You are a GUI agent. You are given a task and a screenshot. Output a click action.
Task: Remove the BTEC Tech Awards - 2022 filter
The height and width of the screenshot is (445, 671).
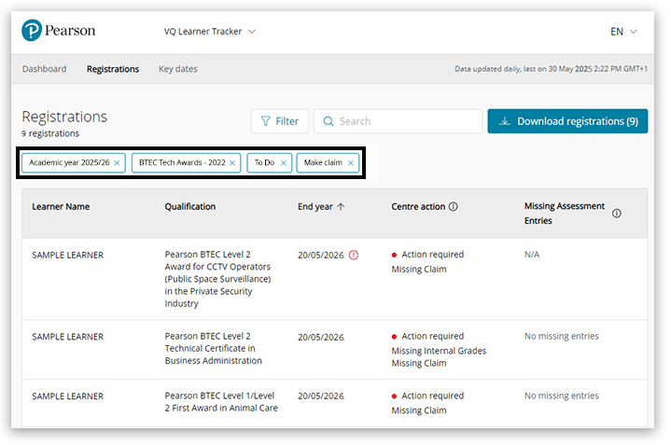pyautogui.click(x=232, y=162)
